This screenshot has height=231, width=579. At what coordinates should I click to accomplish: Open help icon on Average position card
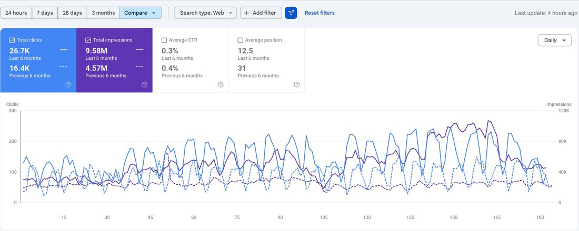click(x=296, y=85)
